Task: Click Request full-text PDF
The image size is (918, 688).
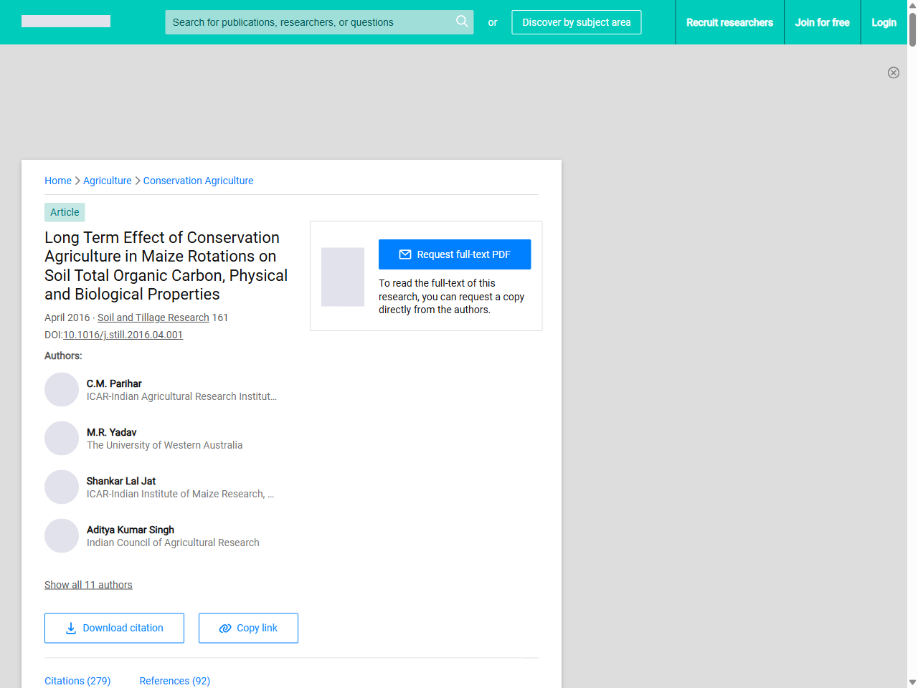Action: click(x=455, y=254)
